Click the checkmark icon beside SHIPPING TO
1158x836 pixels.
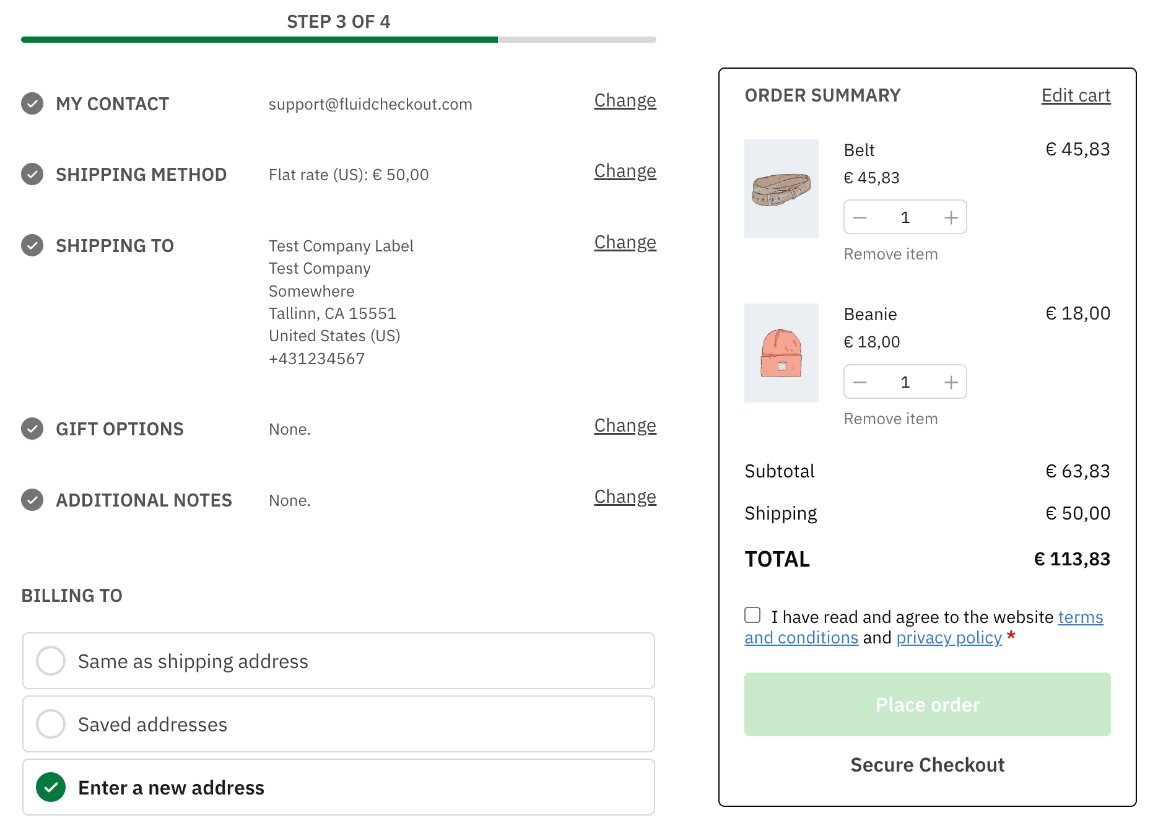tap(32, 245)
